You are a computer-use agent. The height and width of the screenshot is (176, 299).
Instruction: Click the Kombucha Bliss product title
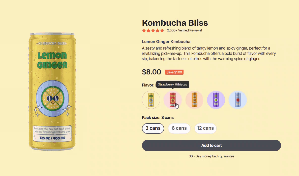(x=175, y=23)
